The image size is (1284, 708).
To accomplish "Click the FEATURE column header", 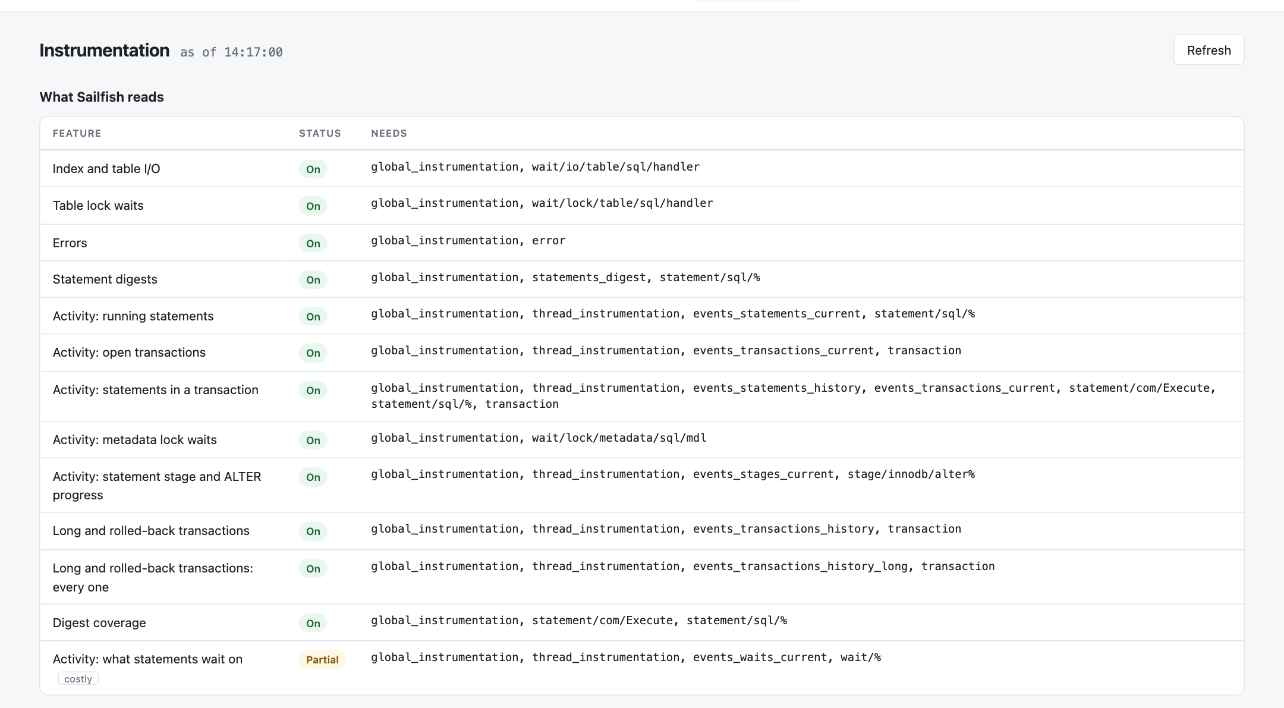I will click(x=77, y=133).
